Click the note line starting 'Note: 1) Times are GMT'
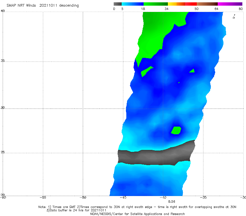The width and height of the screenshot is (246, 216). pyautogui.click(x=137, y=207)
